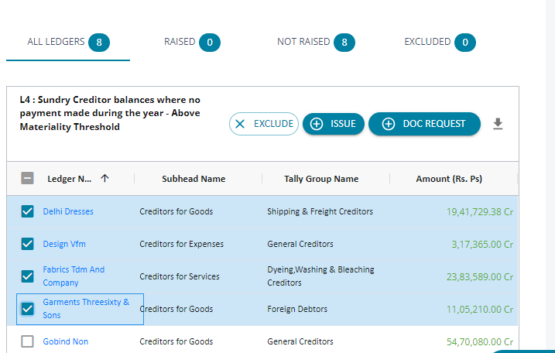Switch to the Excluded tab

tap(439, 42)
